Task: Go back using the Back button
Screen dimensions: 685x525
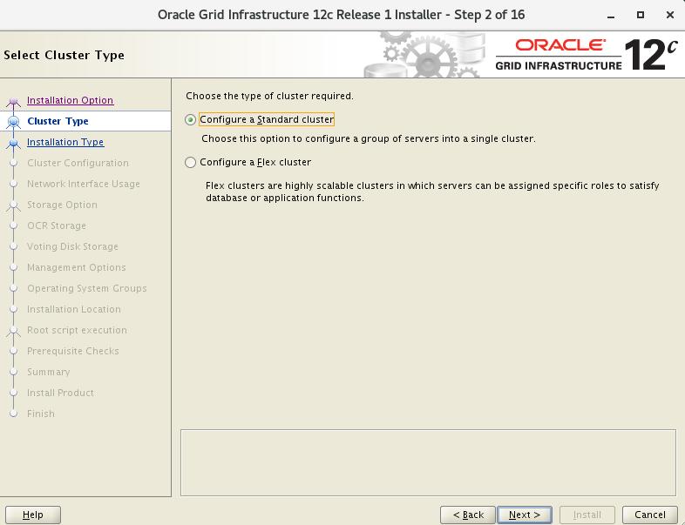Action: (x=468, y=515)
